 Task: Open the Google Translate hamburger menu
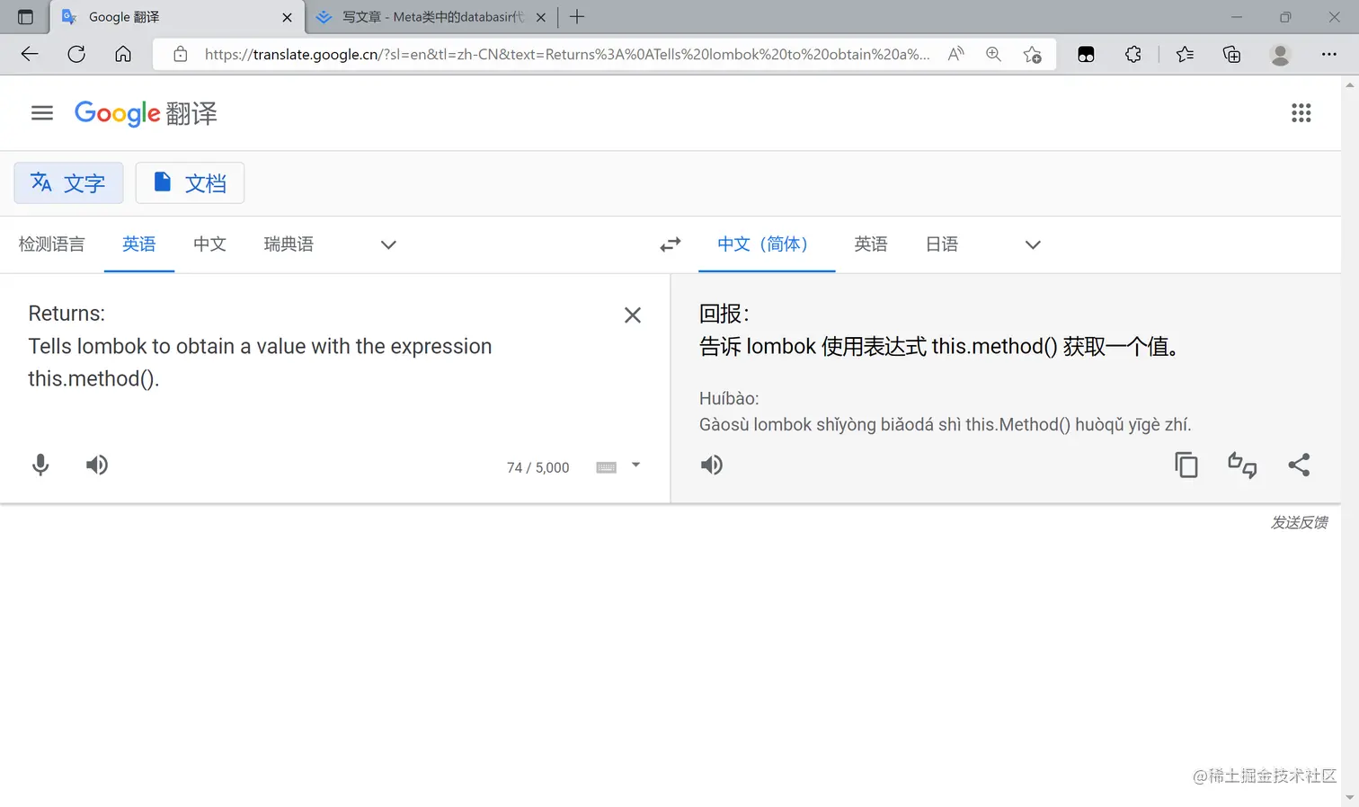[42, 113]
